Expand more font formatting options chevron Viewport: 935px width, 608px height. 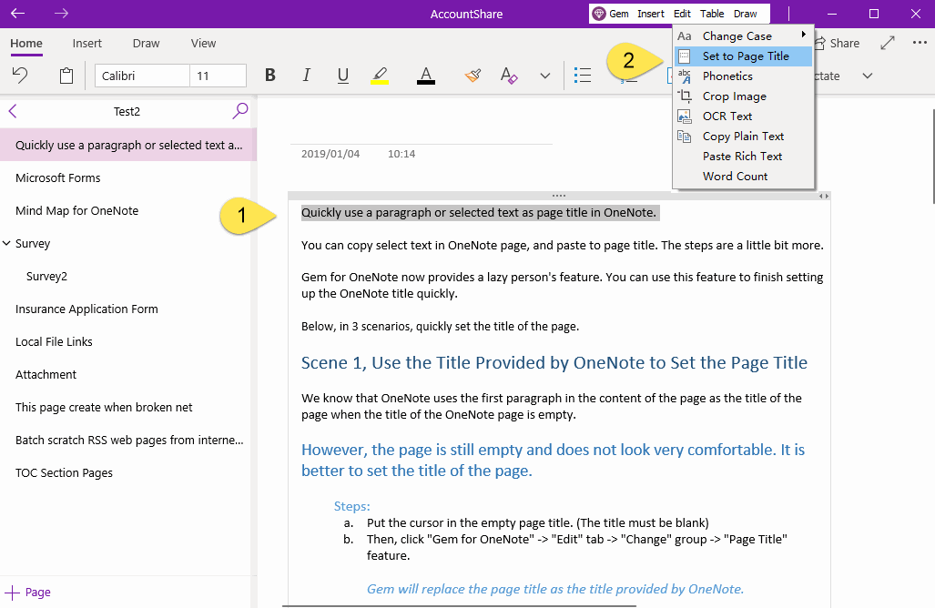(545, 76)
